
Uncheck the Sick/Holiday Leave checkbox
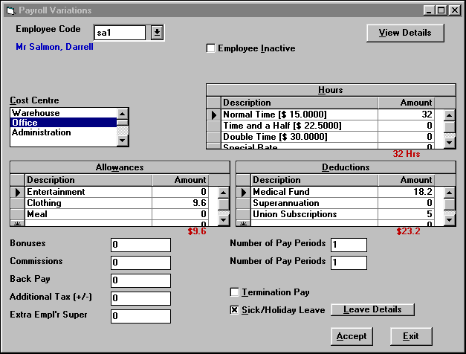(235, 309)
